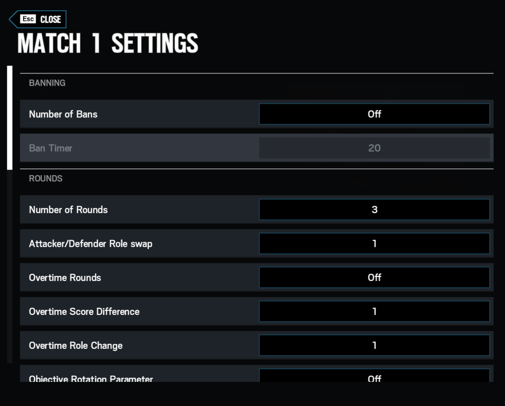
Task: Open the Number of Rounds selector
Action: [374, 210]
